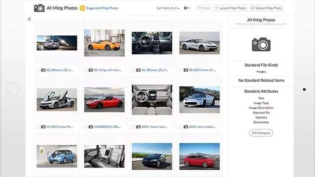This screenshot has width=315, height=177.
Task: Click the 'Approval Sts' attribute text
Action: click(x=261, y=113)
